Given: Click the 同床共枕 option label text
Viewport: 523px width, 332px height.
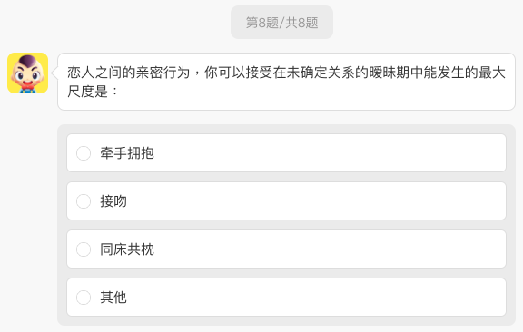Looking at the screenshot, I should point(127,249).
